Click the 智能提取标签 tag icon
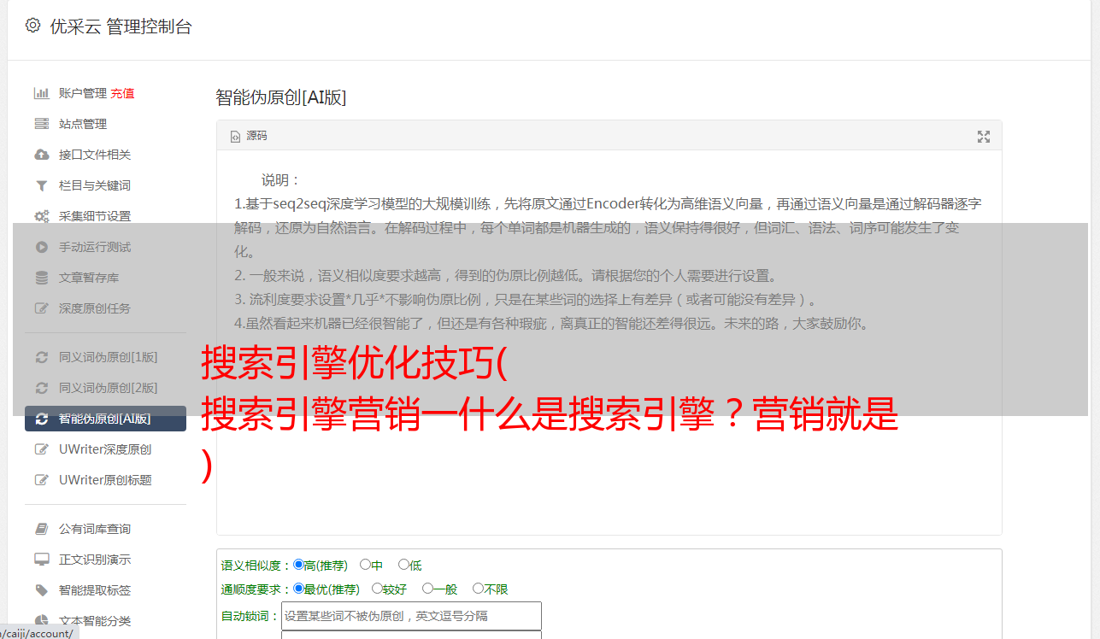 coord(41,590)
